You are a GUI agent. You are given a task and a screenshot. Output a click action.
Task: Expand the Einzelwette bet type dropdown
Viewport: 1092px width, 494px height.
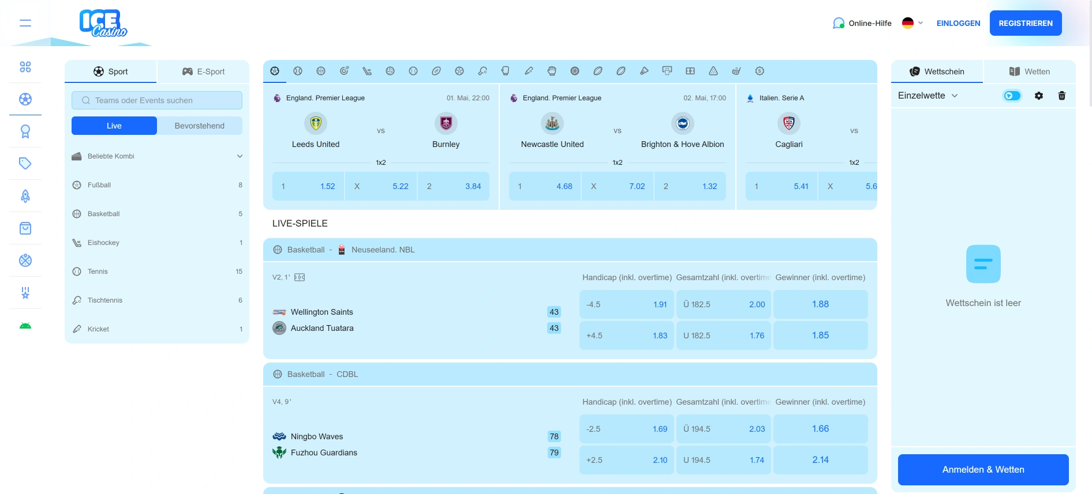click(x=928, y=96)
